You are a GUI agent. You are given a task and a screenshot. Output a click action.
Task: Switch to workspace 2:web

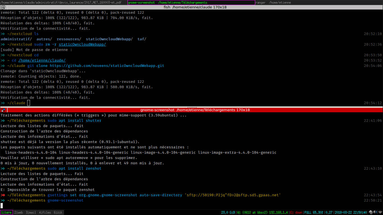pyautogui.click(x=19, y=212)
